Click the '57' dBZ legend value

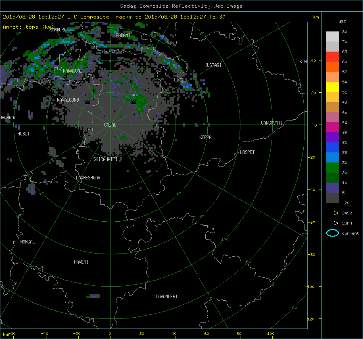[x=344, y=72]
